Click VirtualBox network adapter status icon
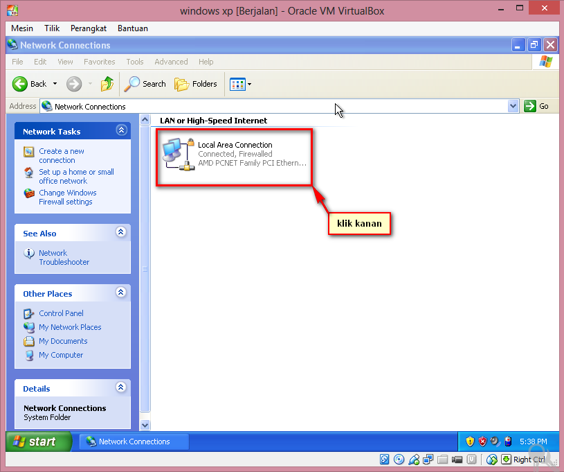Screen dimensions: 564x472 click(428, 460)
